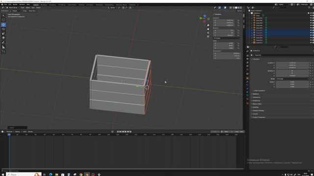Switch to solid viewport shading

pos(236,8)
